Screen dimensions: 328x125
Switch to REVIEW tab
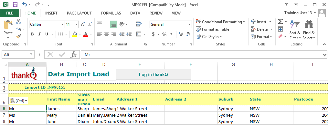(x=156, y=13)
